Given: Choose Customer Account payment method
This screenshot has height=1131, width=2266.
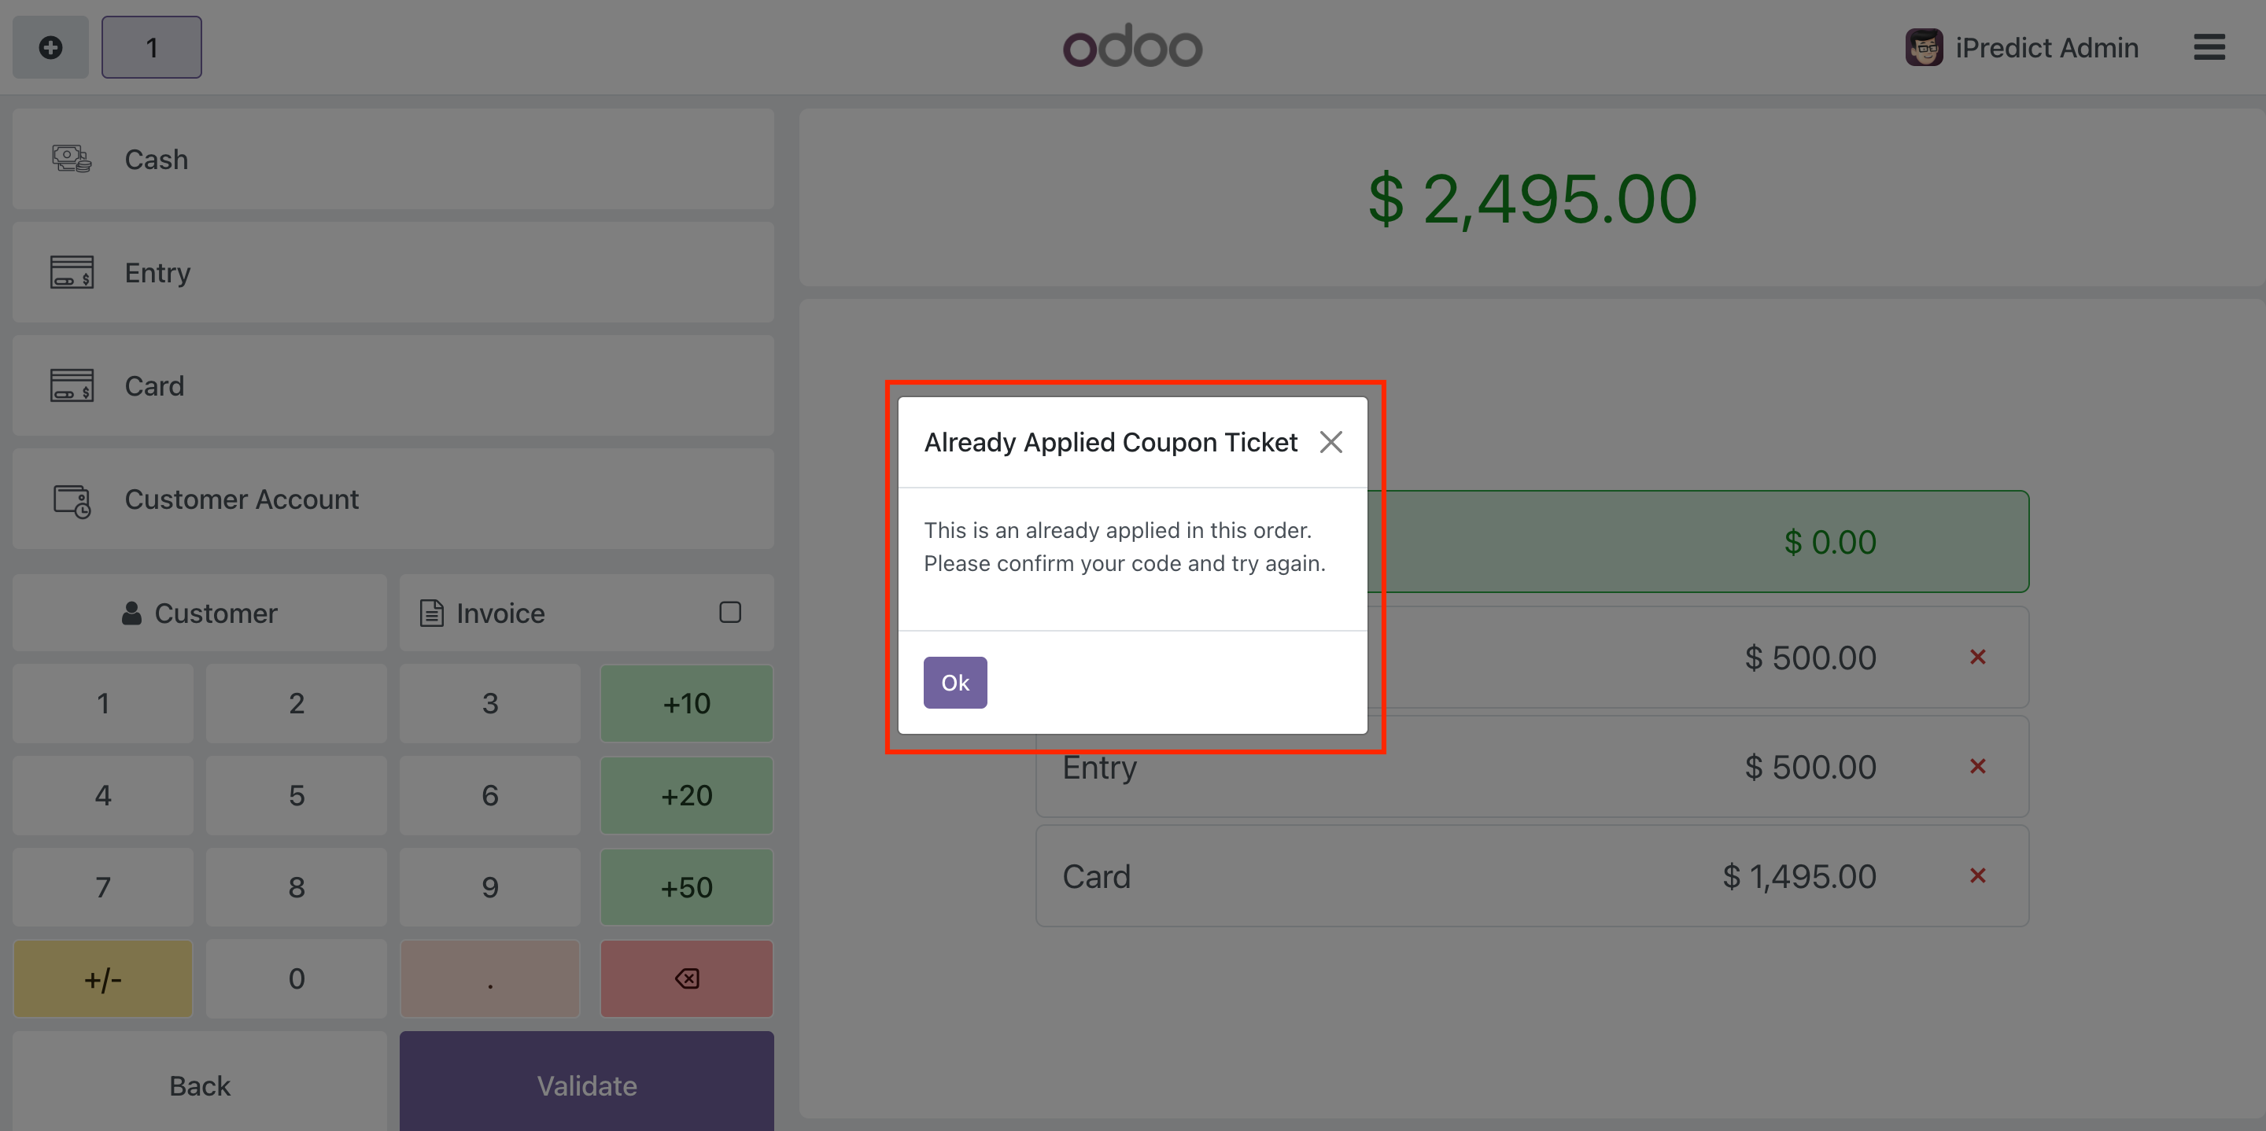Looking at the screenshot, I should click(x=393, y=499).
